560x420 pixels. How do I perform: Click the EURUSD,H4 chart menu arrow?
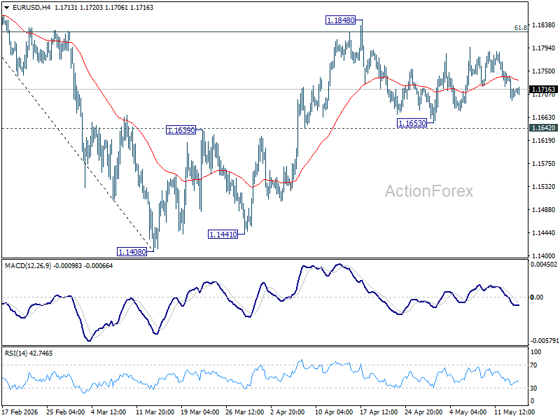(6, 8)
